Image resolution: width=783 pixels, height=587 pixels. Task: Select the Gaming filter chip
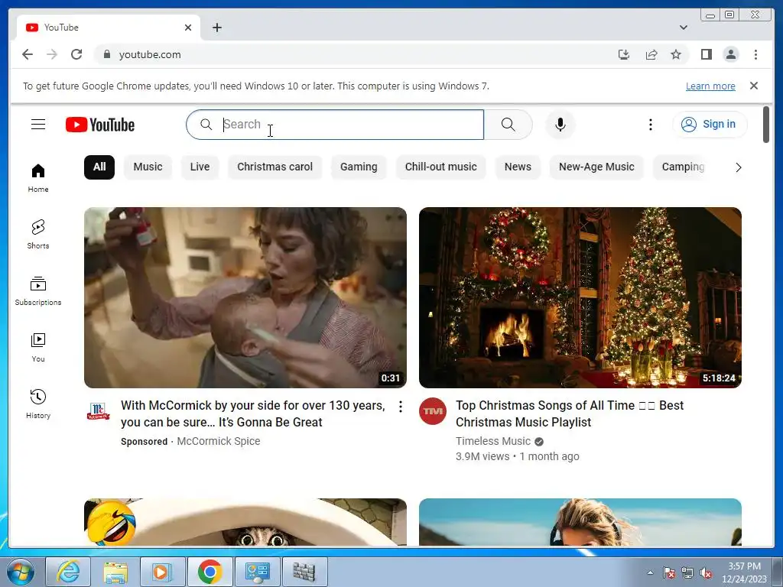coord(359,167)
